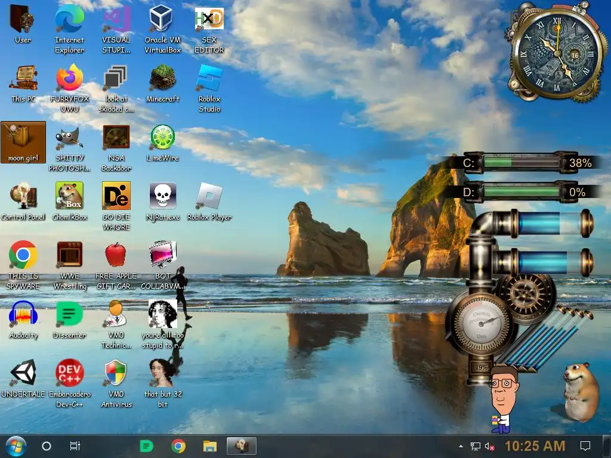Click the hamster desktop gadget
Image resolution: width=611 pixels, height=458 pixels.
(581, 391)
